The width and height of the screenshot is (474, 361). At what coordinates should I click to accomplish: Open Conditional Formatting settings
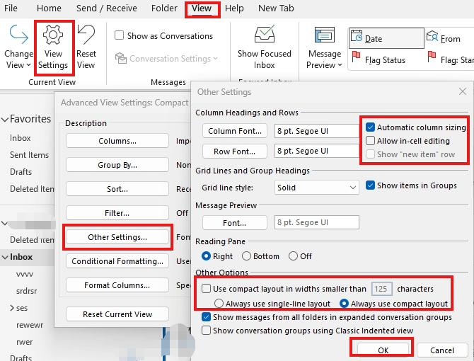click(117, 261)
